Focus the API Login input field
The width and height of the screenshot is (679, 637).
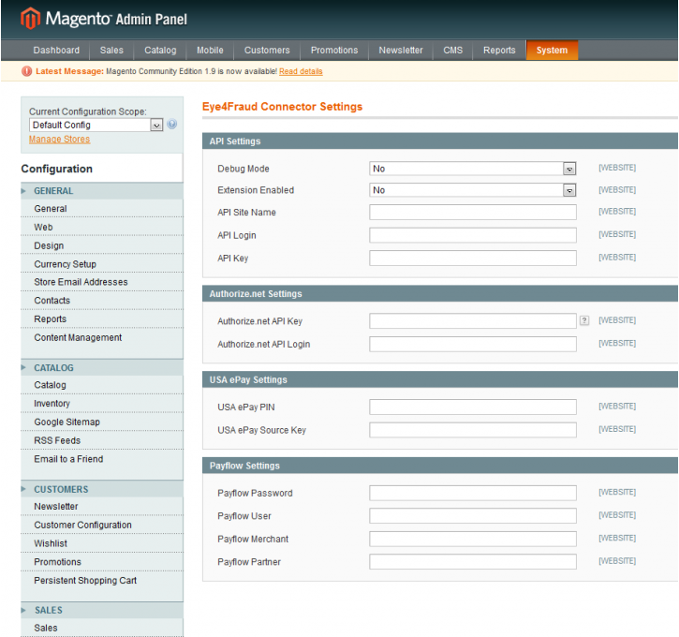point(472,235)
